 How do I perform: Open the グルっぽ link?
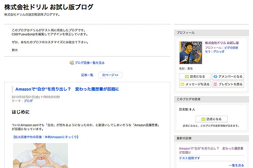(x=218, y=51)
